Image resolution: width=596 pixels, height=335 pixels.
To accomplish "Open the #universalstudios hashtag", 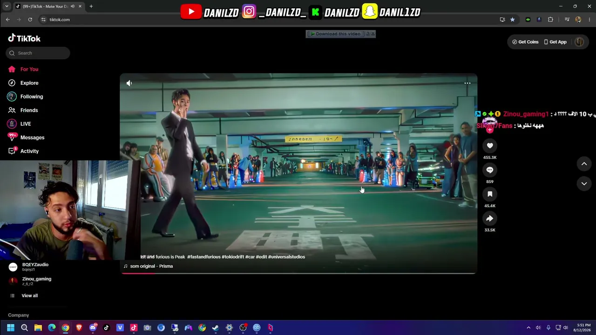I will (286, 257).
